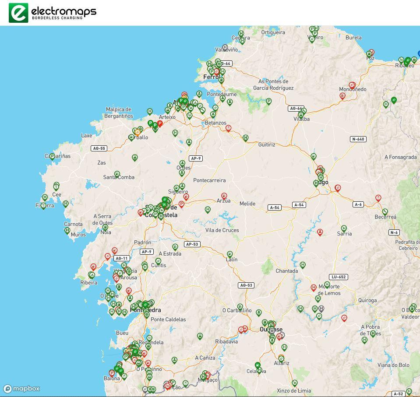Select the red fuel station marker above Arzúa
The height and width of the screenshot is (397, 420).
224,197
